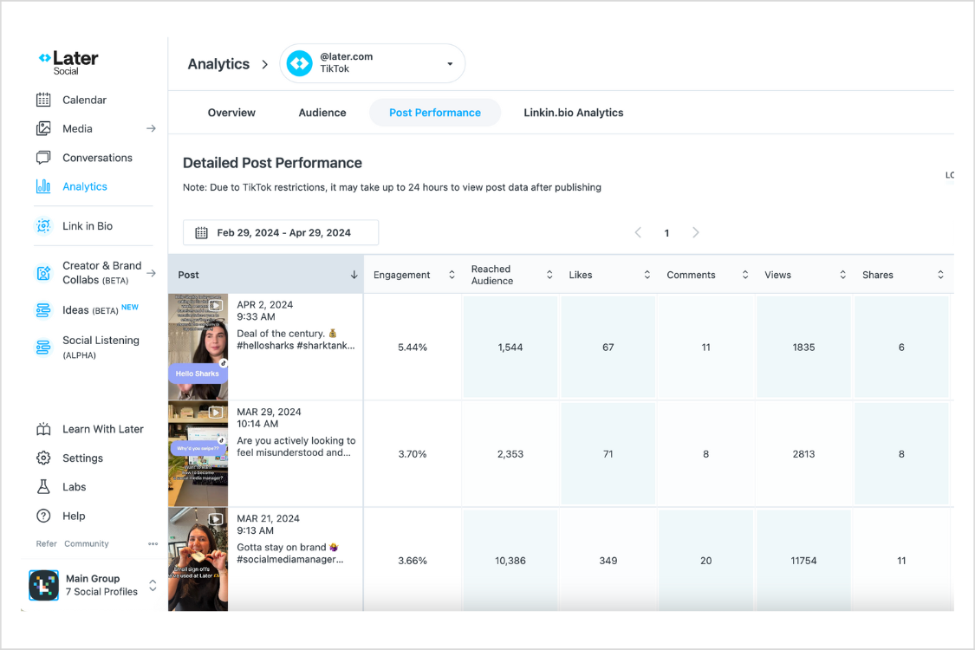Screen dimensions: 975x650
Task: Click the Labs flask icon
Action: click(x=43, y=487)
